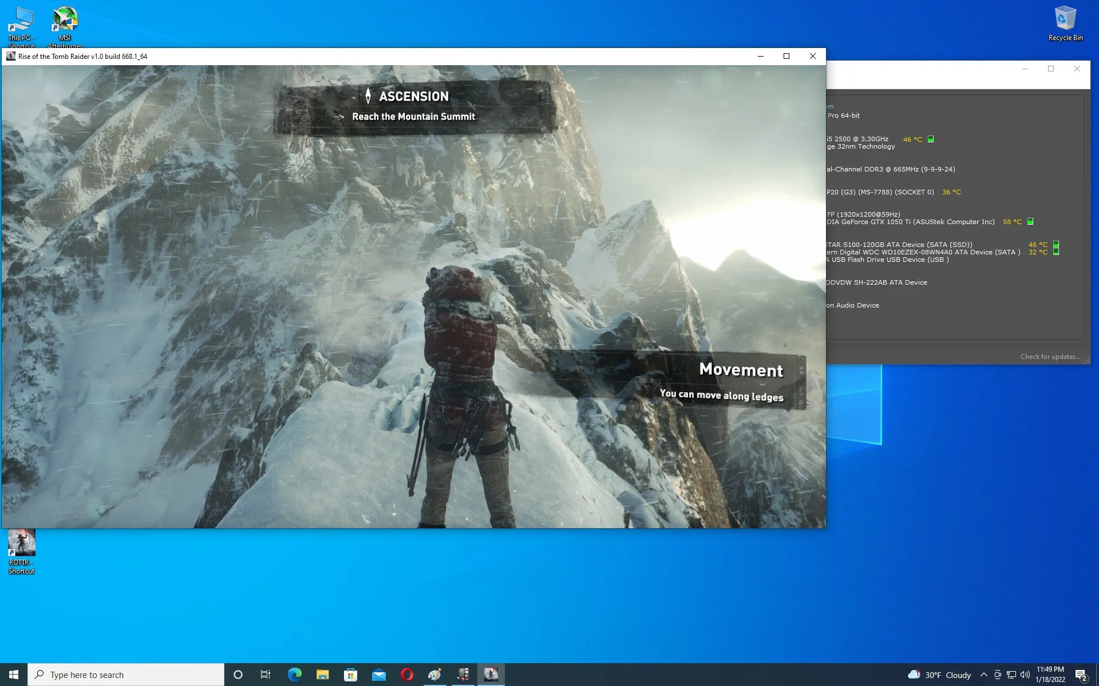Select the ROTTR Shortcut desktop icon
This screenshot has width=1099, height=686.
tap(21, 552)
